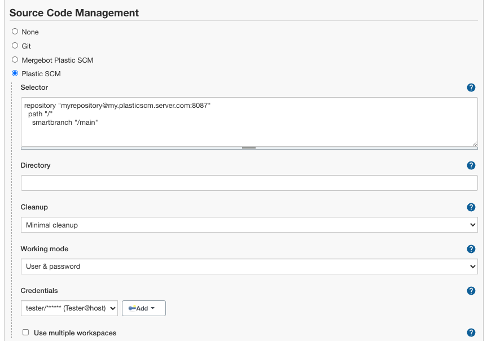Open help for the Selector field
Viewport: 487px width, 341px height.
coord(471,88)
